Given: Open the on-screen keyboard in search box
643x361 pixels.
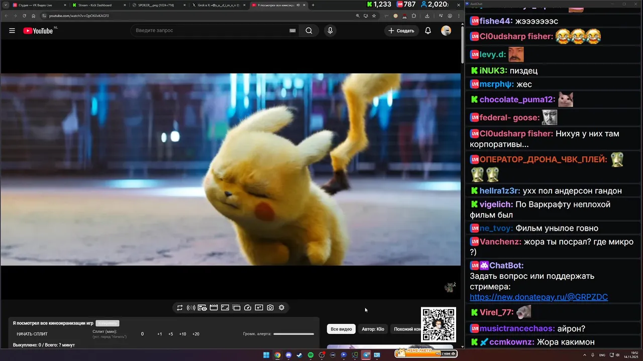Looking at the screenshot, I should coord(292,31).
